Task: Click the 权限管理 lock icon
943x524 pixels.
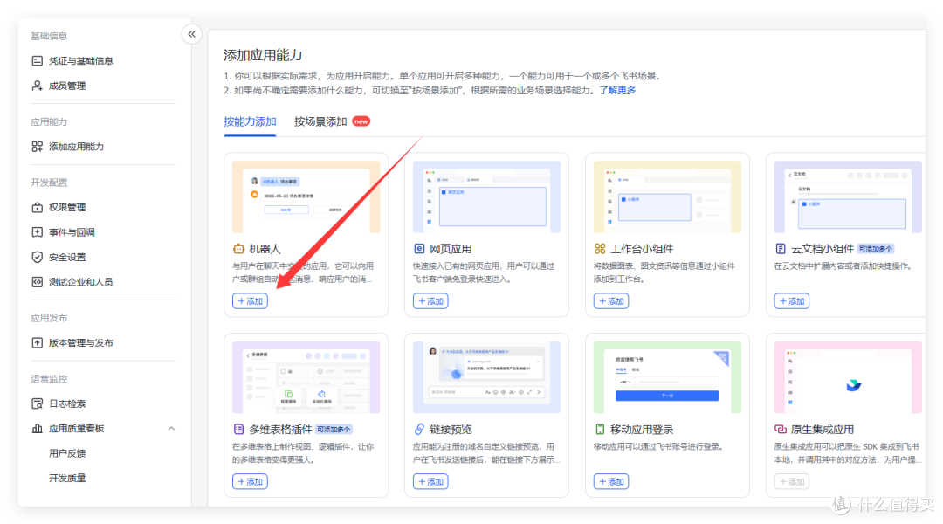Action: [x=38, y=208]
